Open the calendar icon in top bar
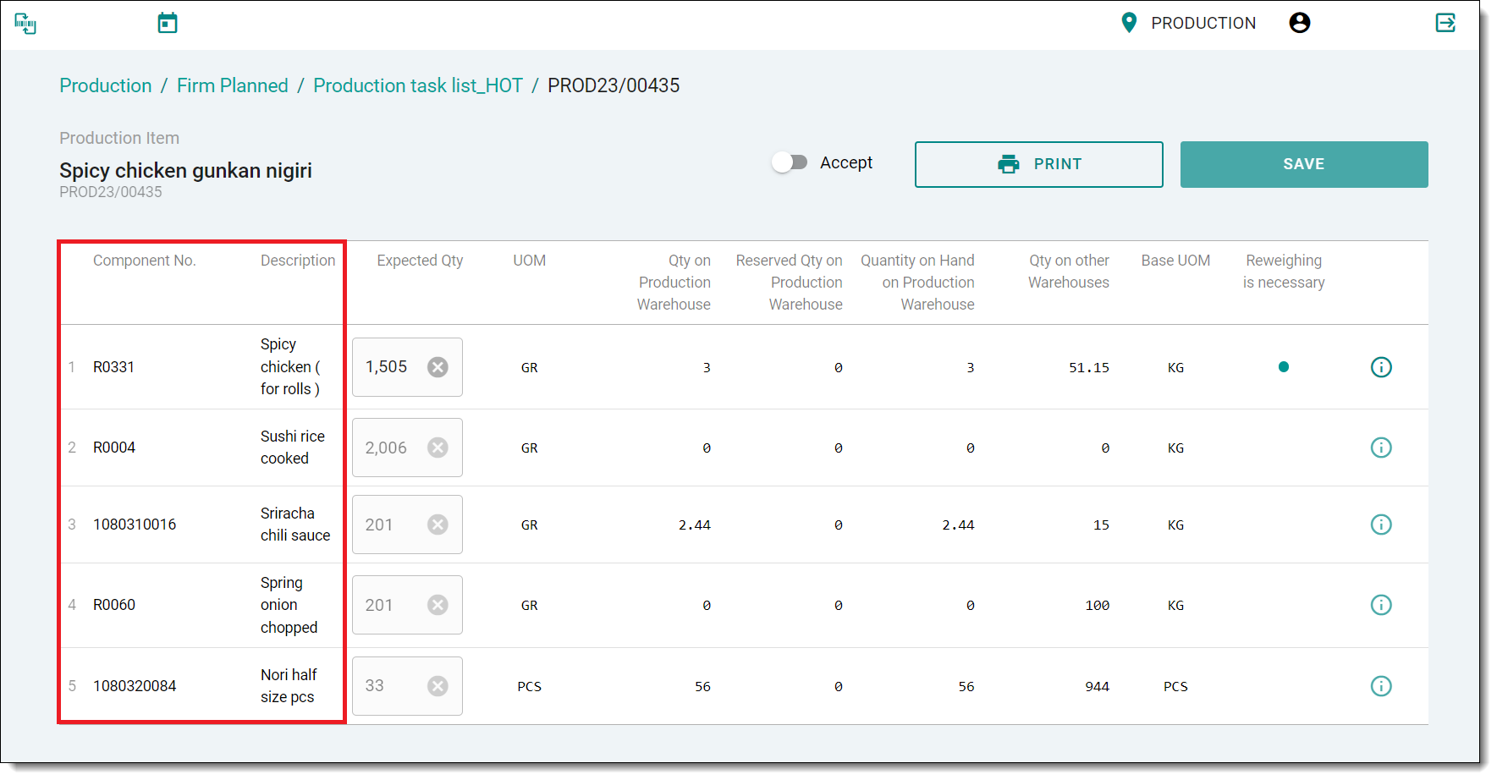The height and width of the screenshot is (780, 1497). (x=168, y=24)
